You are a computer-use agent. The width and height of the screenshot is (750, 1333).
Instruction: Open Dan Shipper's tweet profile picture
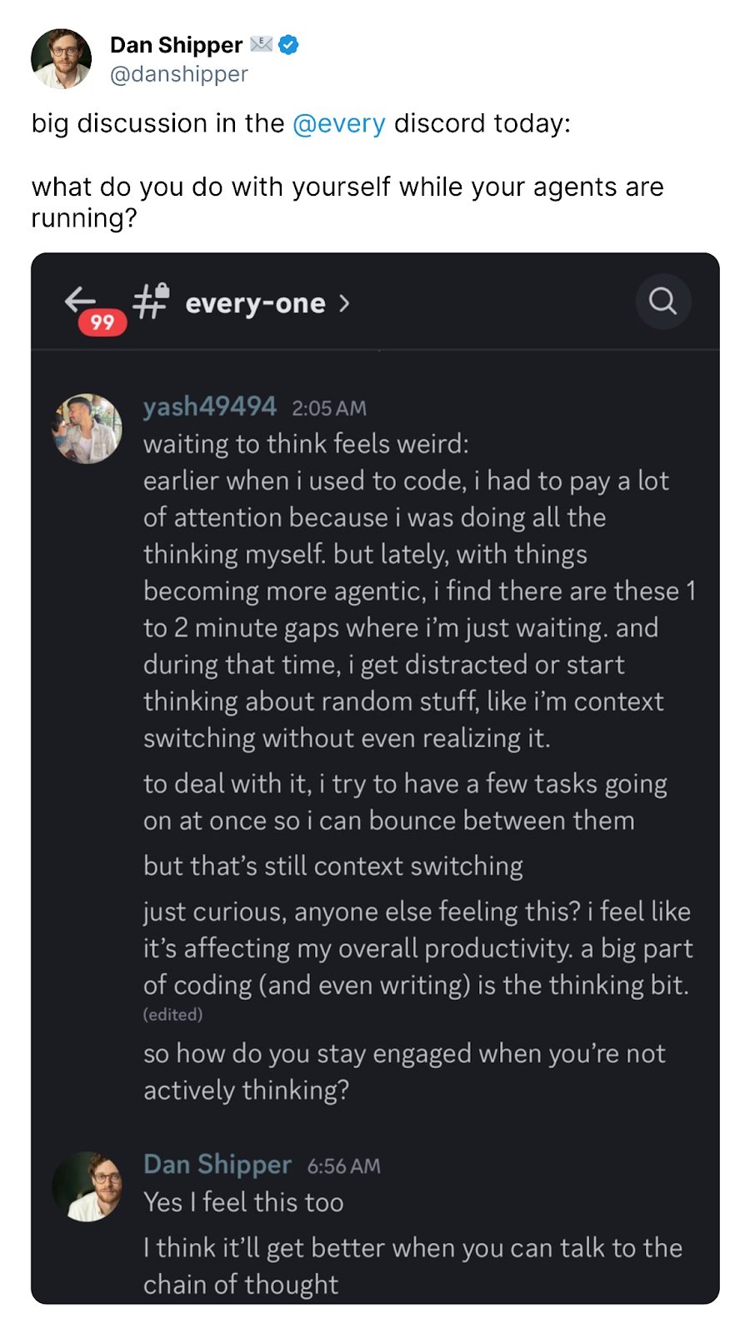tap(61, 59)
